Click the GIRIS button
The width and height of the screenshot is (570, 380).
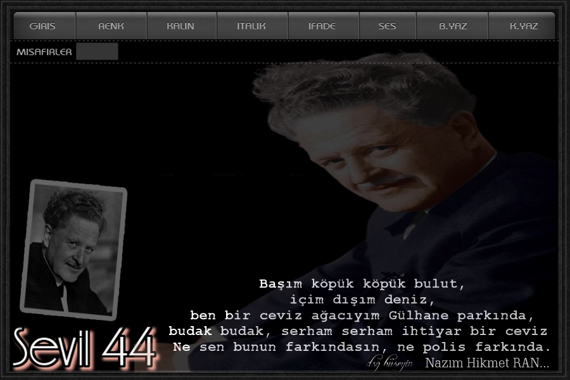[x=42, y=26]
